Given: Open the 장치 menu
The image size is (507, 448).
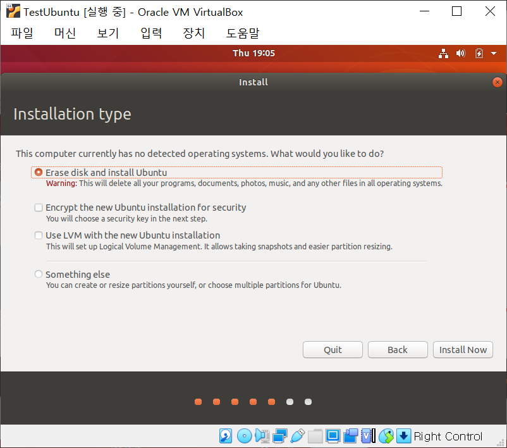Looking at the screenshot, I should [x=194, y=33].
